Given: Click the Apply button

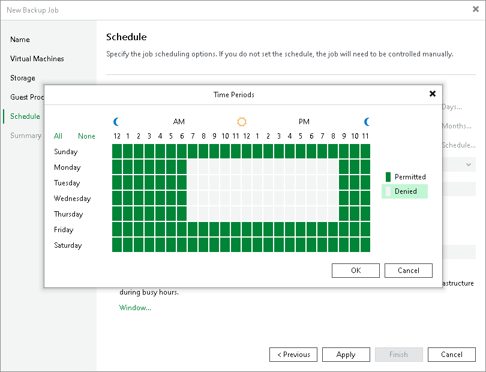Looking at the screenshot, I should (346, 355).
